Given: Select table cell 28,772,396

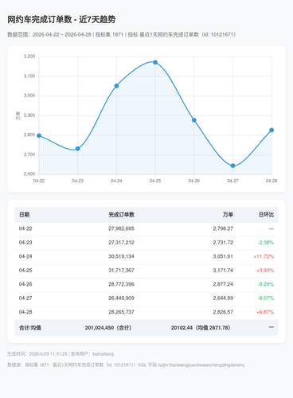Looking at the screenshot, I should click(x=121, y=284).
